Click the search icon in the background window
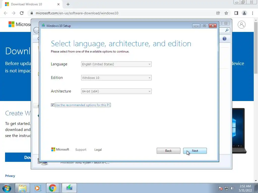 [x=227, y=30]
